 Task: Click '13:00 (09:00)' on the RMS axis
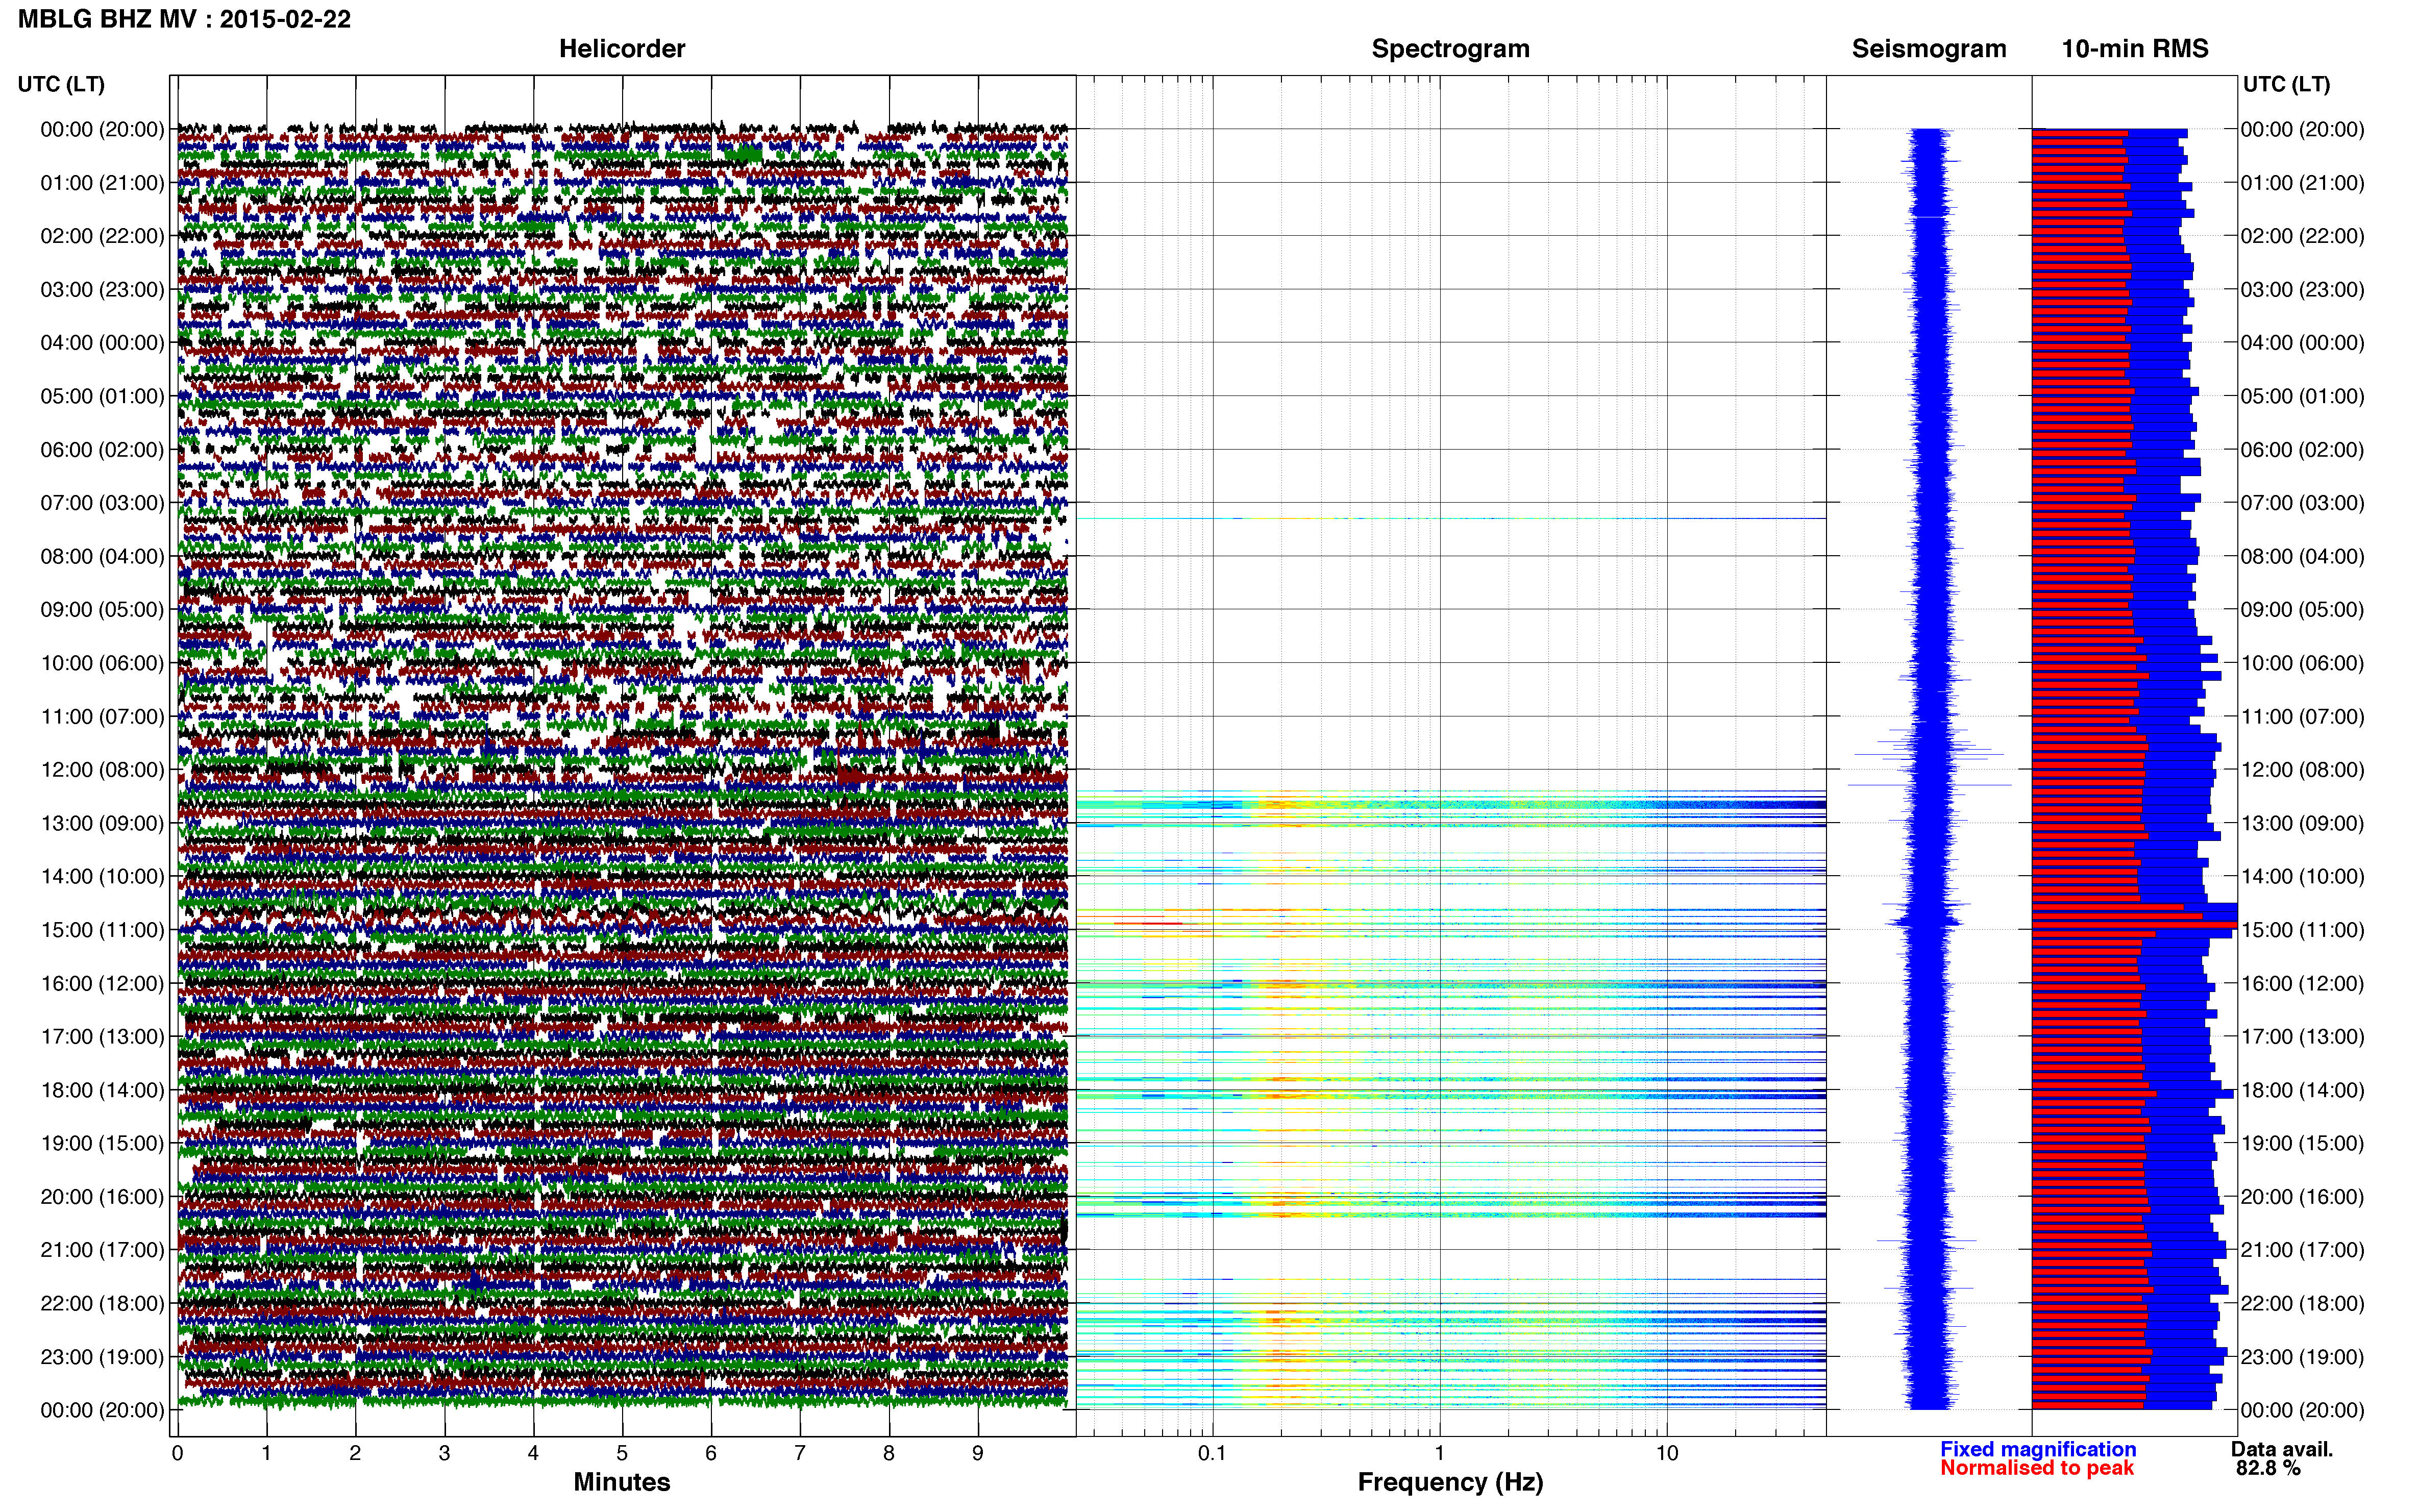(x=2302, y=823)
